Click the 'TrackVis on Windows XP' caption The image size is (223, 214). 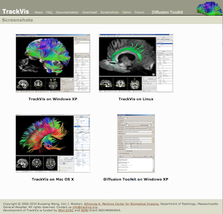[x=53, y=99]
